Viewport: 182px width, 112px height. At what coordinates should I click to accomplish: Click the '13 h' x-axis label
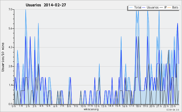coord(104,106)
